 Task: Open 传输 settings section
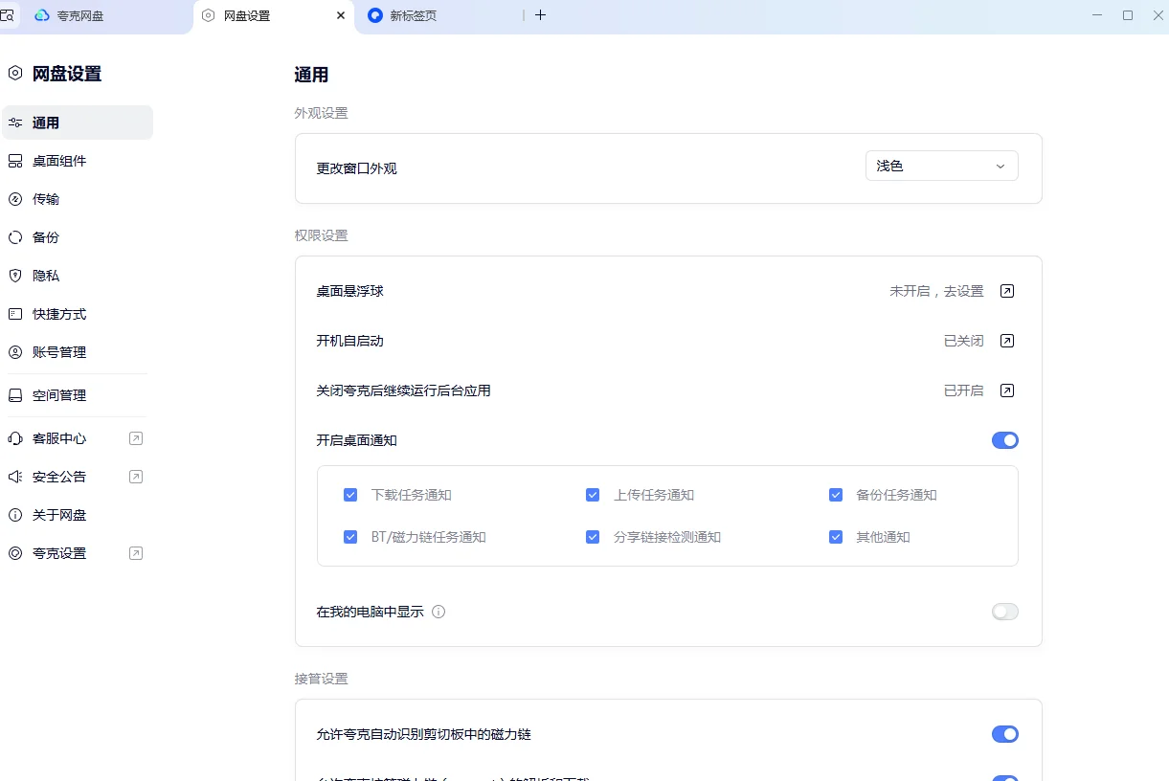[77, 199]
